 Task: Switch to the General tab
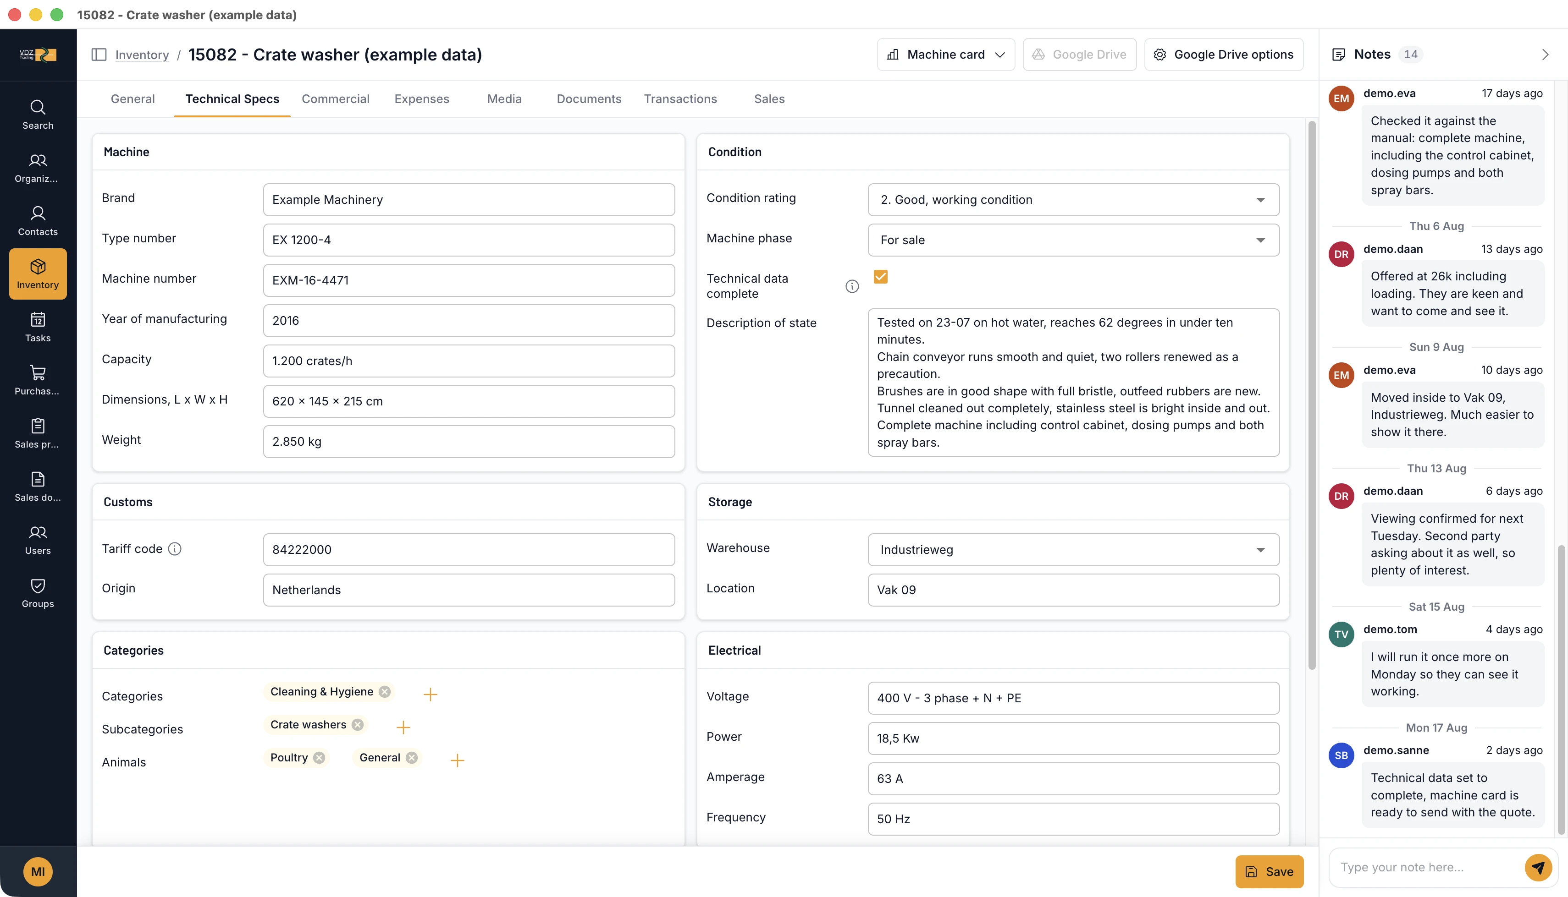133,98
